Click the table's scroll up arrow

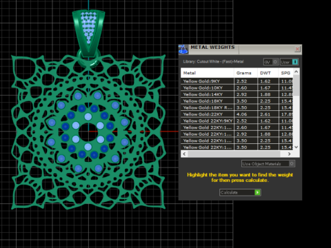coord(297,72)
